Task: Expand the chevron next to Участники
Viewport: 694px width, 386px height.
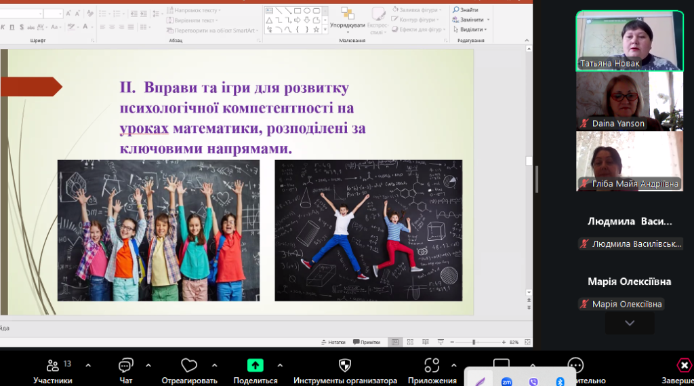Action: tap(88, 366)
